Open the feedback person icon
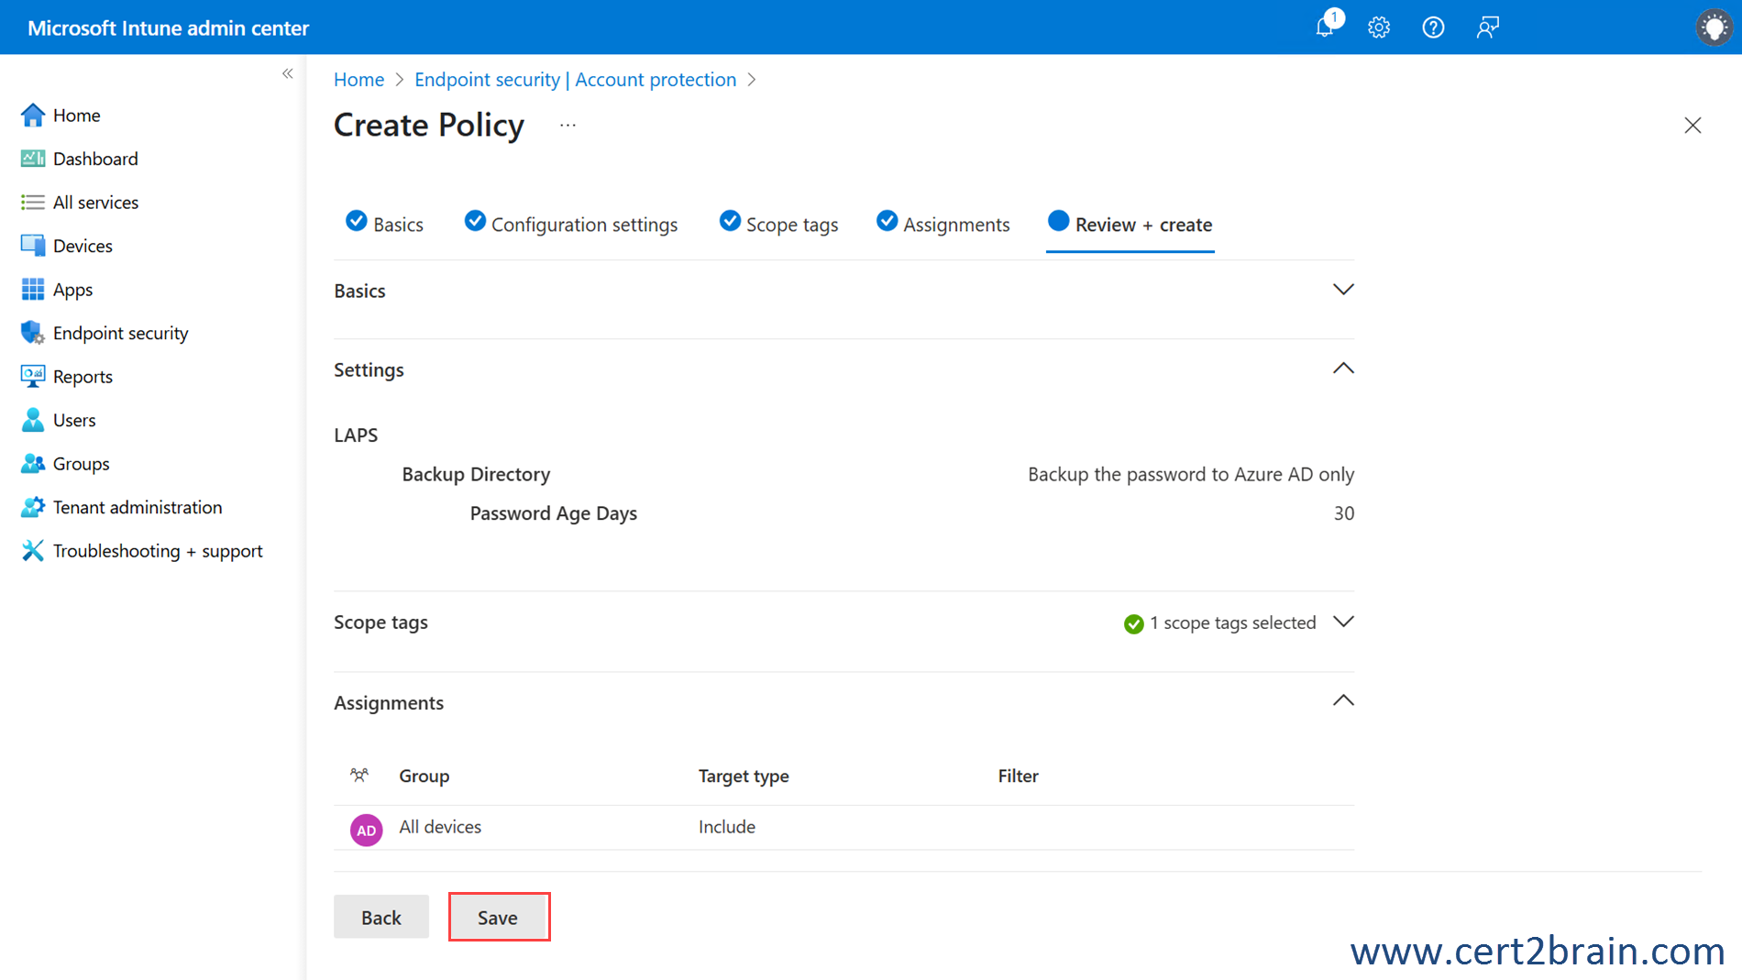This screenshot has width=1742, height=980. tap(1487, 28)
